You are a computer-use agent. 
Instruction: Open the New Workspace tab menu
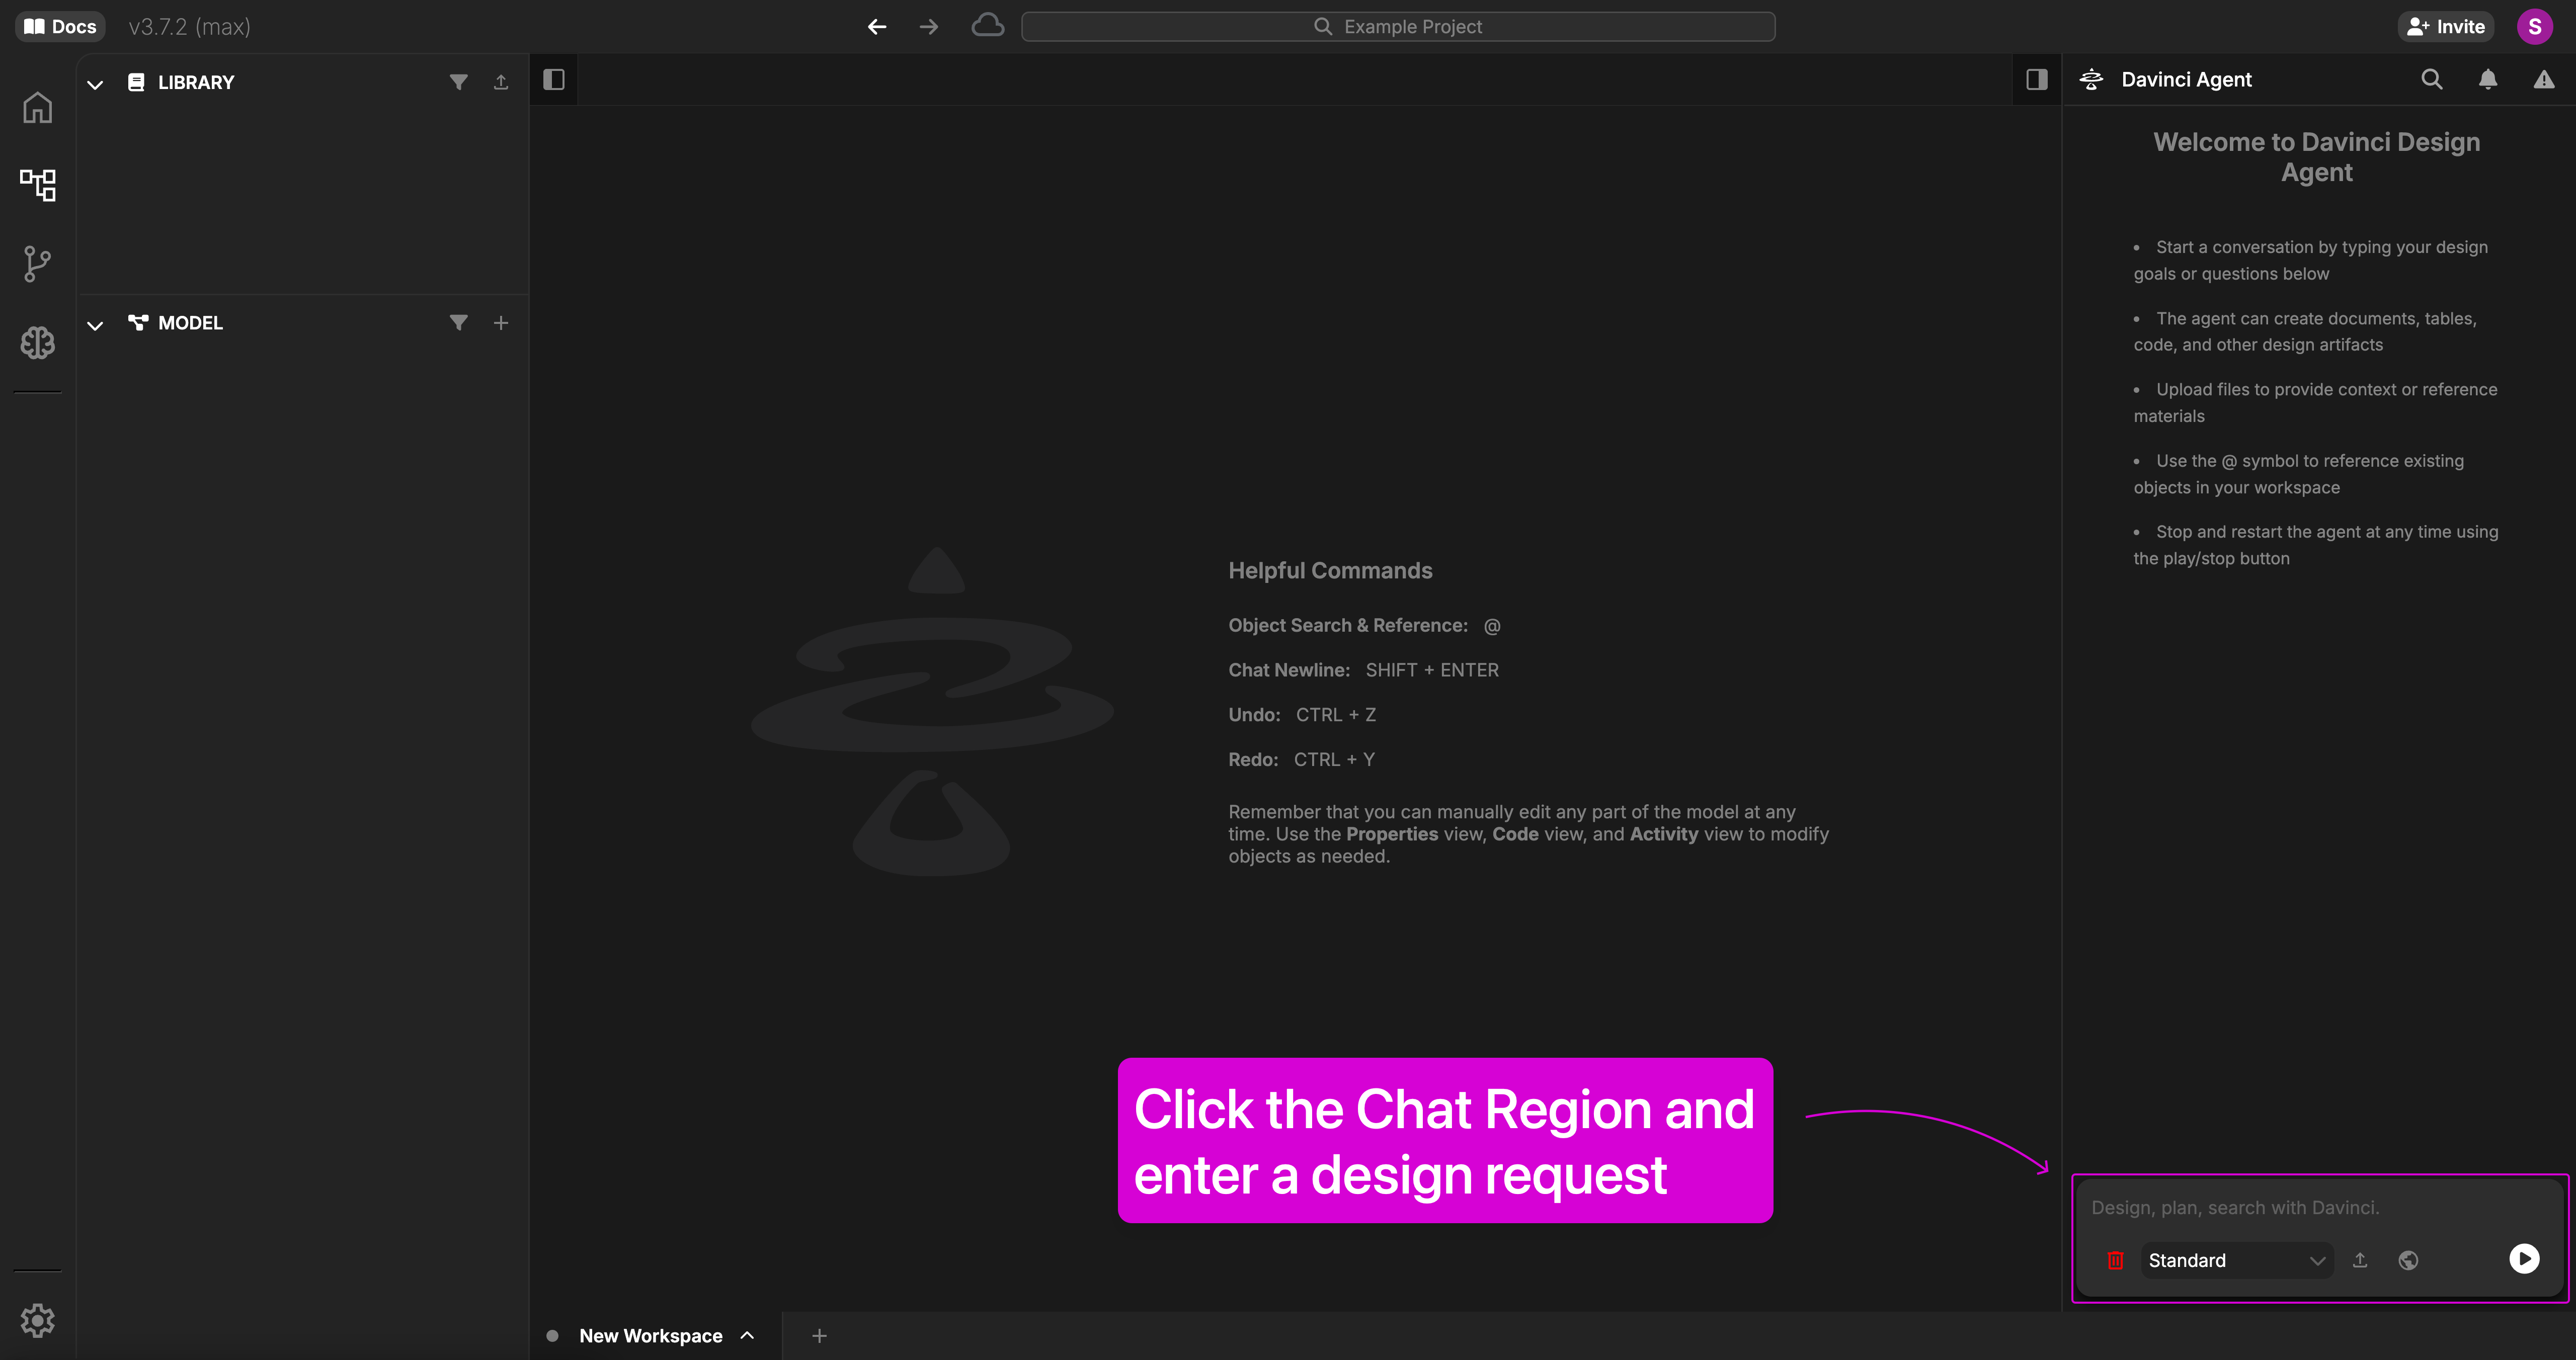(747, 1335)
